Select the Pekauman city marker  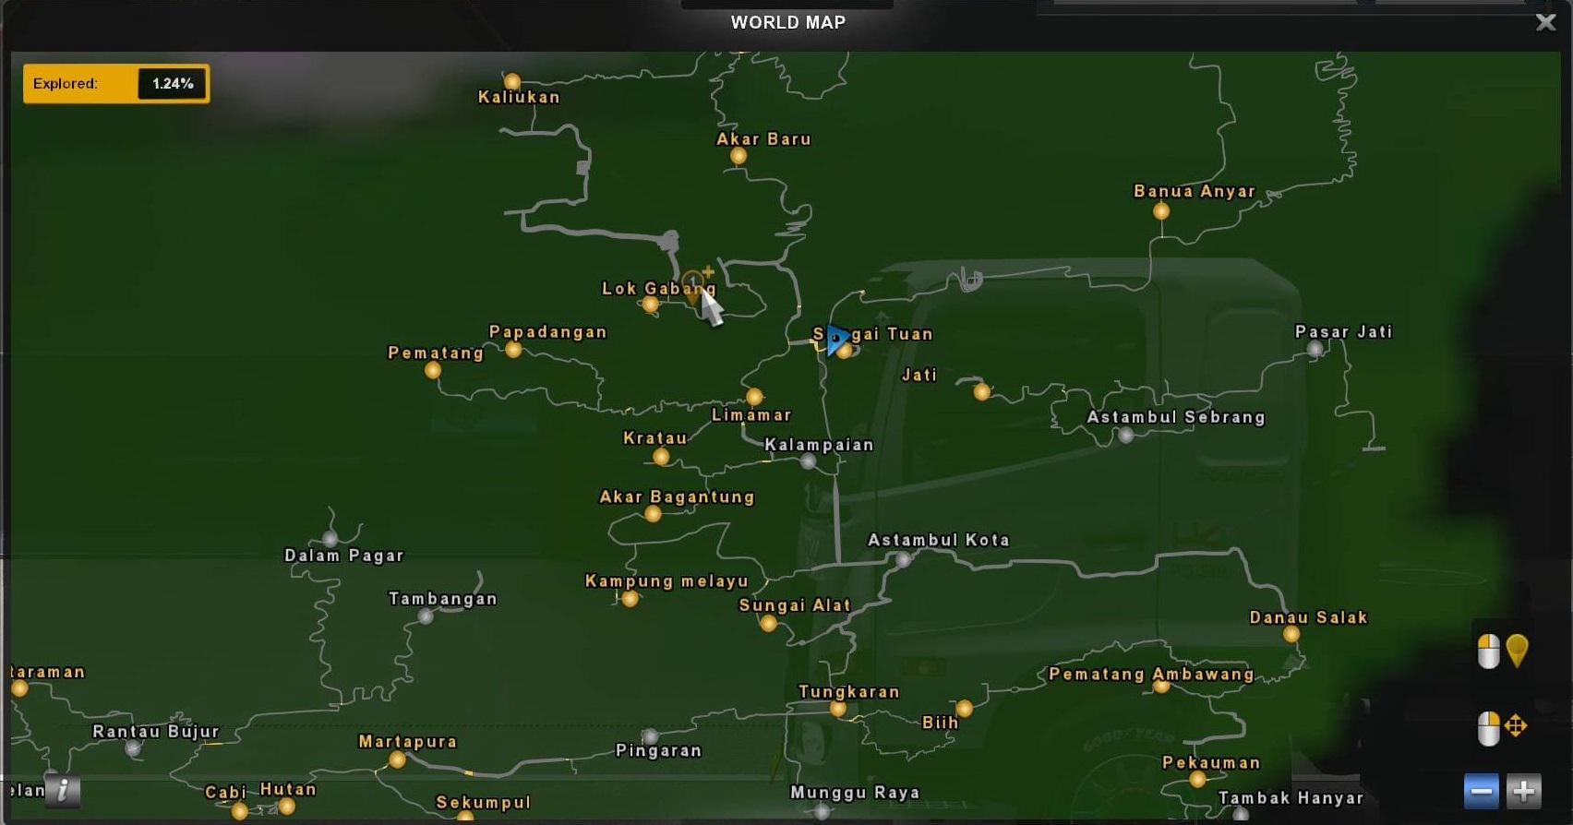point(1197,779)
